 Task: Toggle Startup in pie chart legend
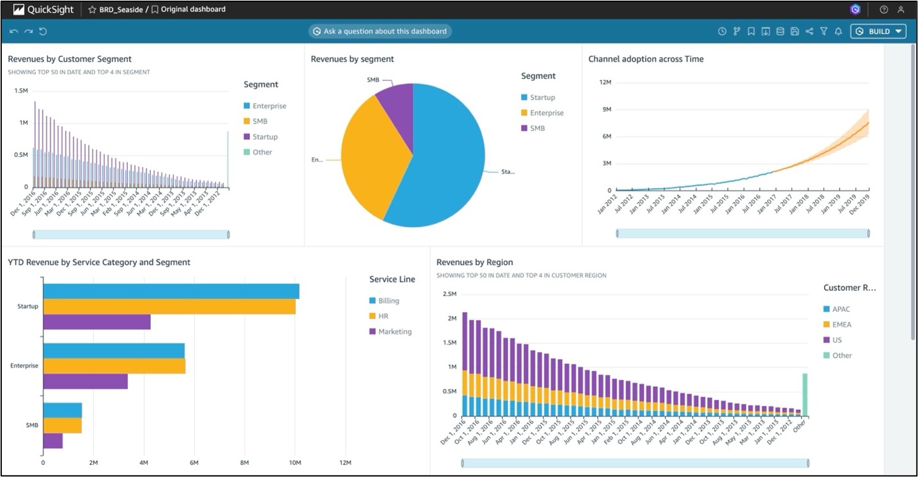pyautogui.click(x=538, y=98)
